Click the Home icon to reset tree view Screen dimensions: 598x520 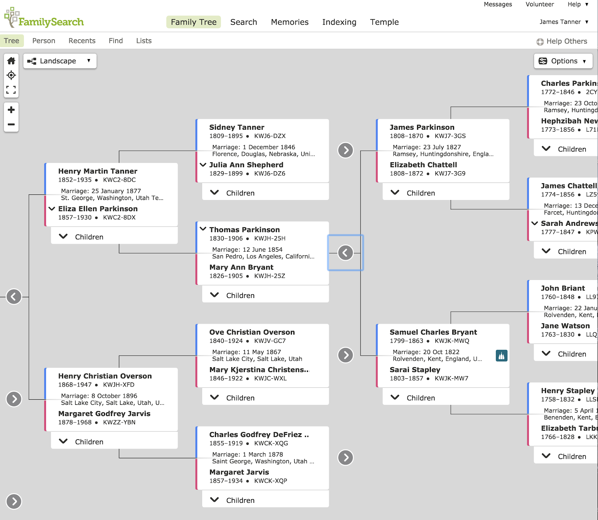11,61
